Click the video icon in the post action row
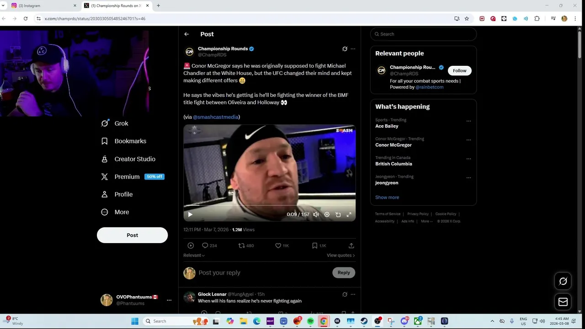This screenshot has width=585, height=329. (191, 246)
